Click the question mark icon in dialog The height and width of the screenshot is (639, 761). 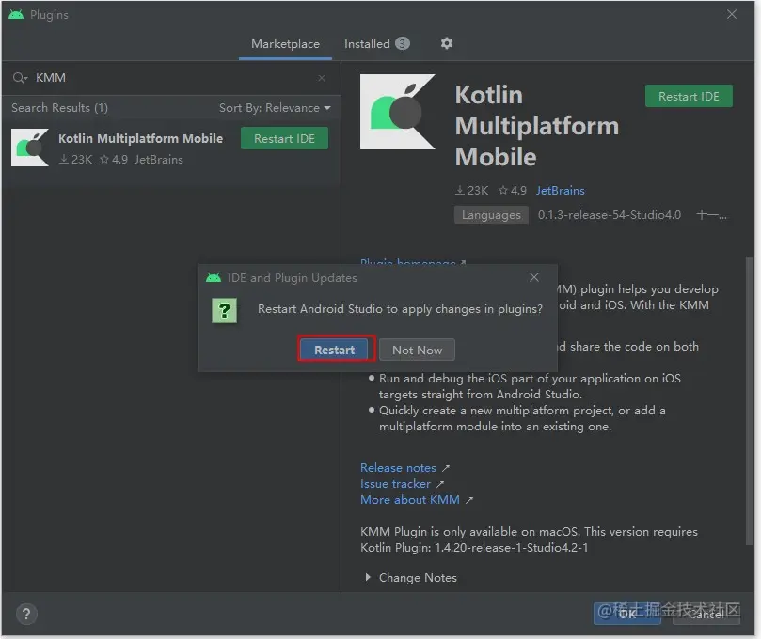point(224,310)
